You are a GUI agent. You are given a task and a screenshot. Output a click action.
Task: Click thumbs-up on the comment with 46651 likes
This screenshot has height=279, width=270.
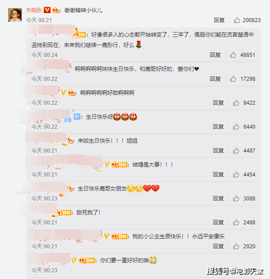tap(233, 55)
